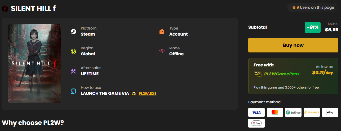Click the Silent Hill f cover thumbnail

[35, 64]
